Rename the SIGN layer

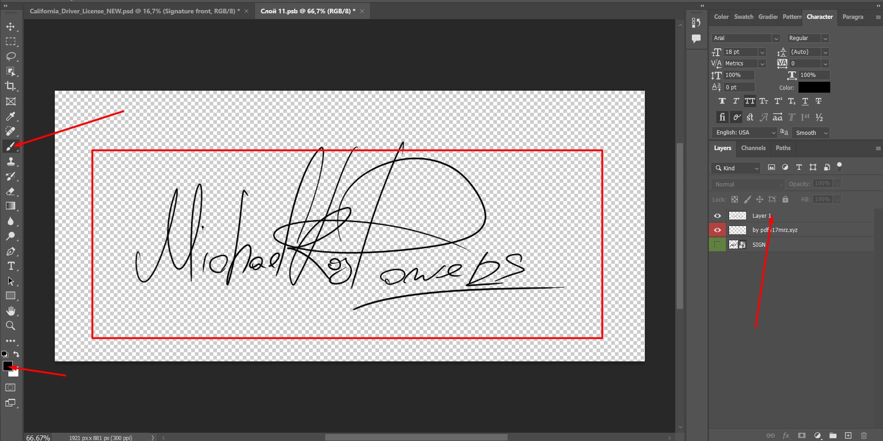click(x=758, y=244)
